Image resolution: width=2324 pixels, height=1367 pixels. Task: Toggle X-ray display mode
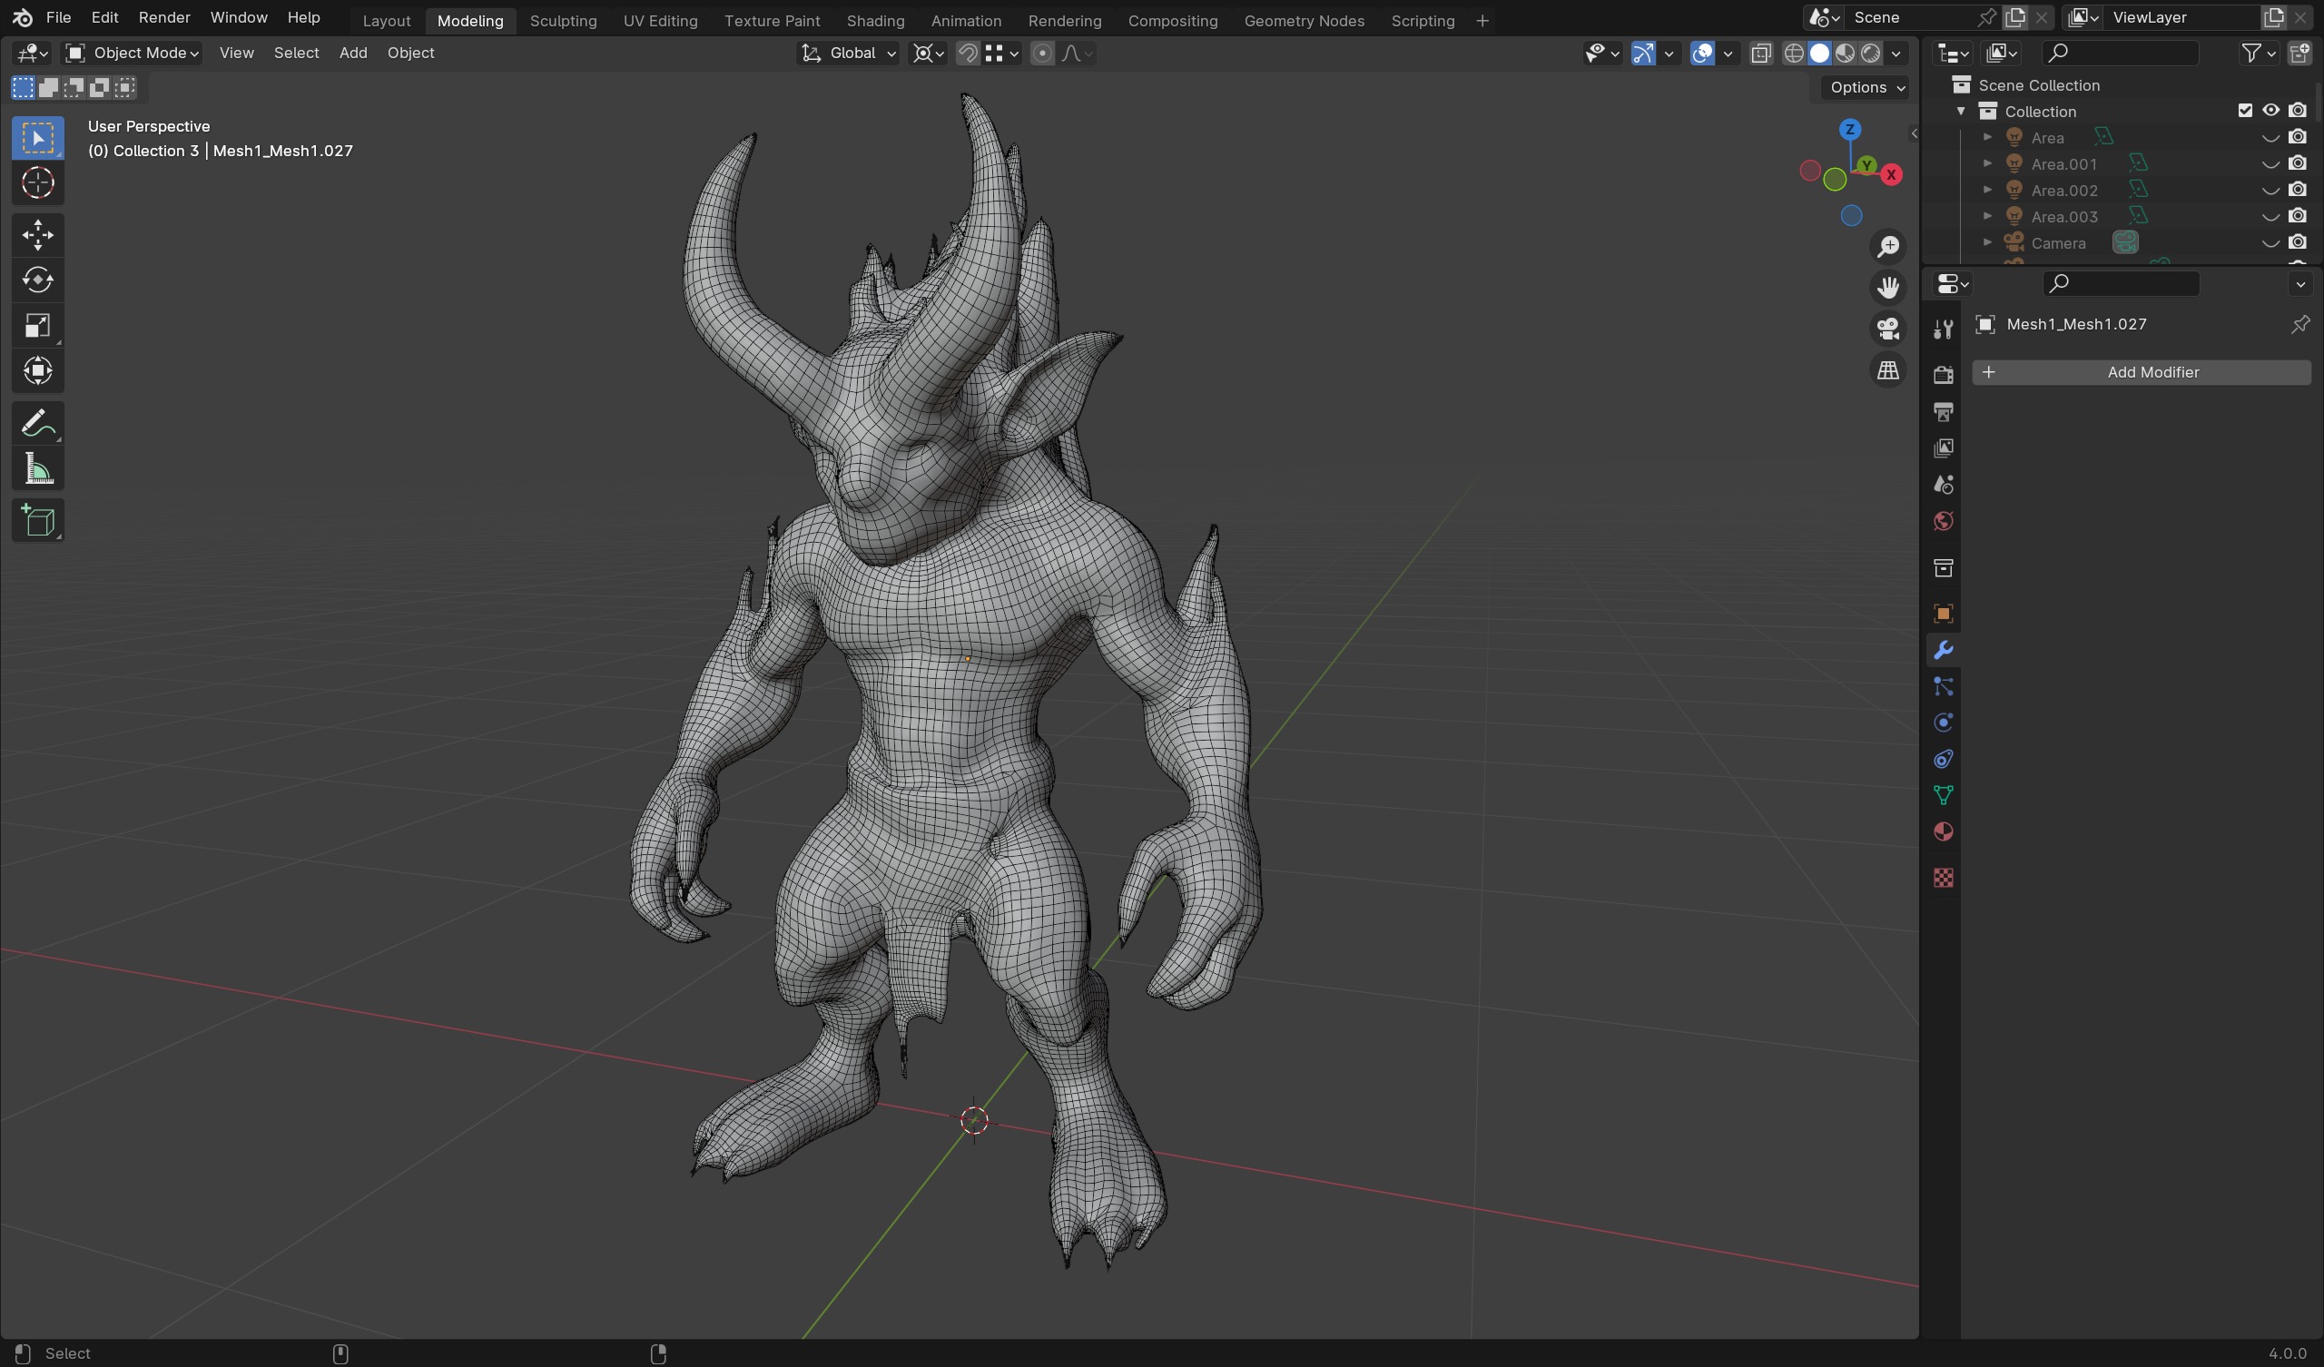pos(1760,53)
